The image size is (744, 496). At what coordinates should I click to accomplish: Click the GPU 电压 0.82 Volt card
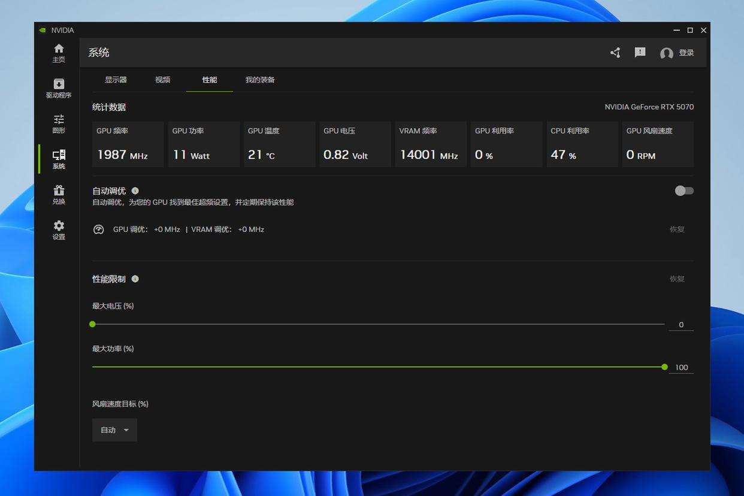355,144
